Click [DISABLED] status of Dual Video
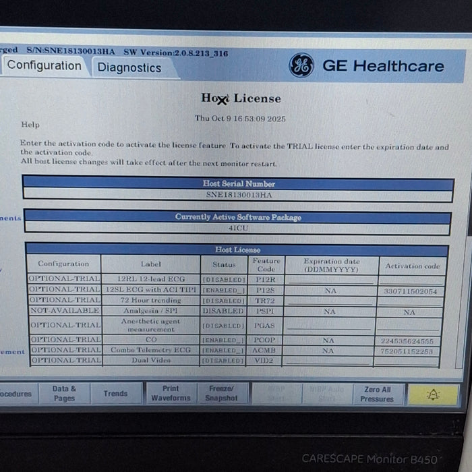Viewport: 472px width, 472px height. (223, 360)
